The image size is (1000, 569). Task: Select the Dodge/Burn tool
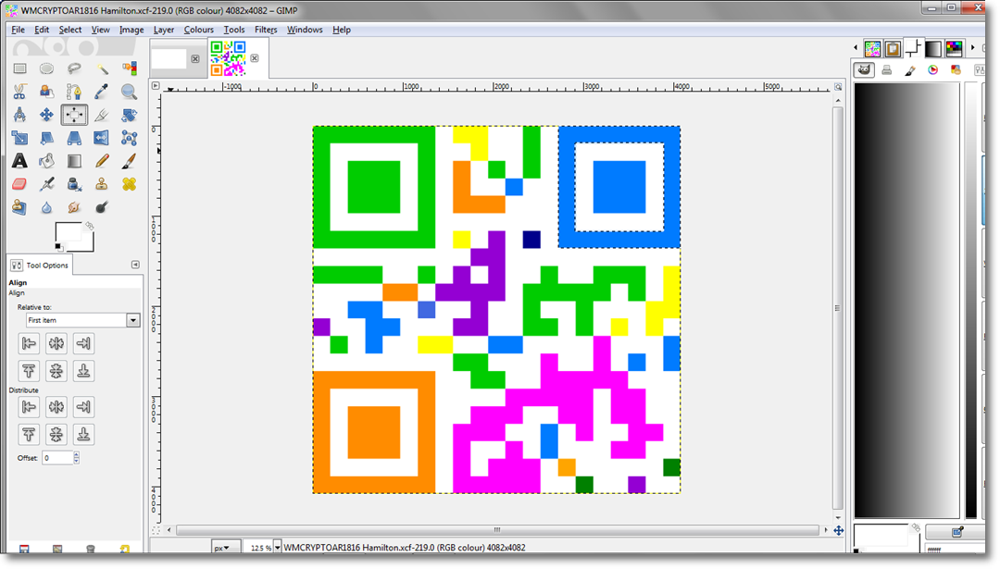pos(102,207)
